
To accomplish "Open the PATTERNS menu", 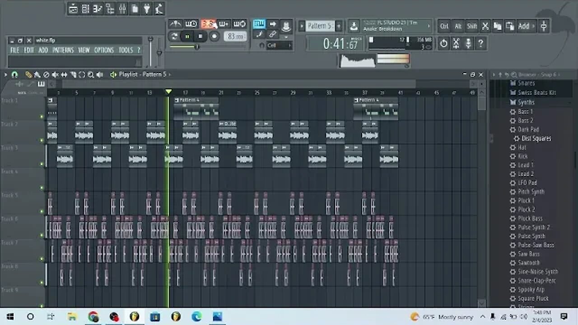I will (x=63, y=50).
